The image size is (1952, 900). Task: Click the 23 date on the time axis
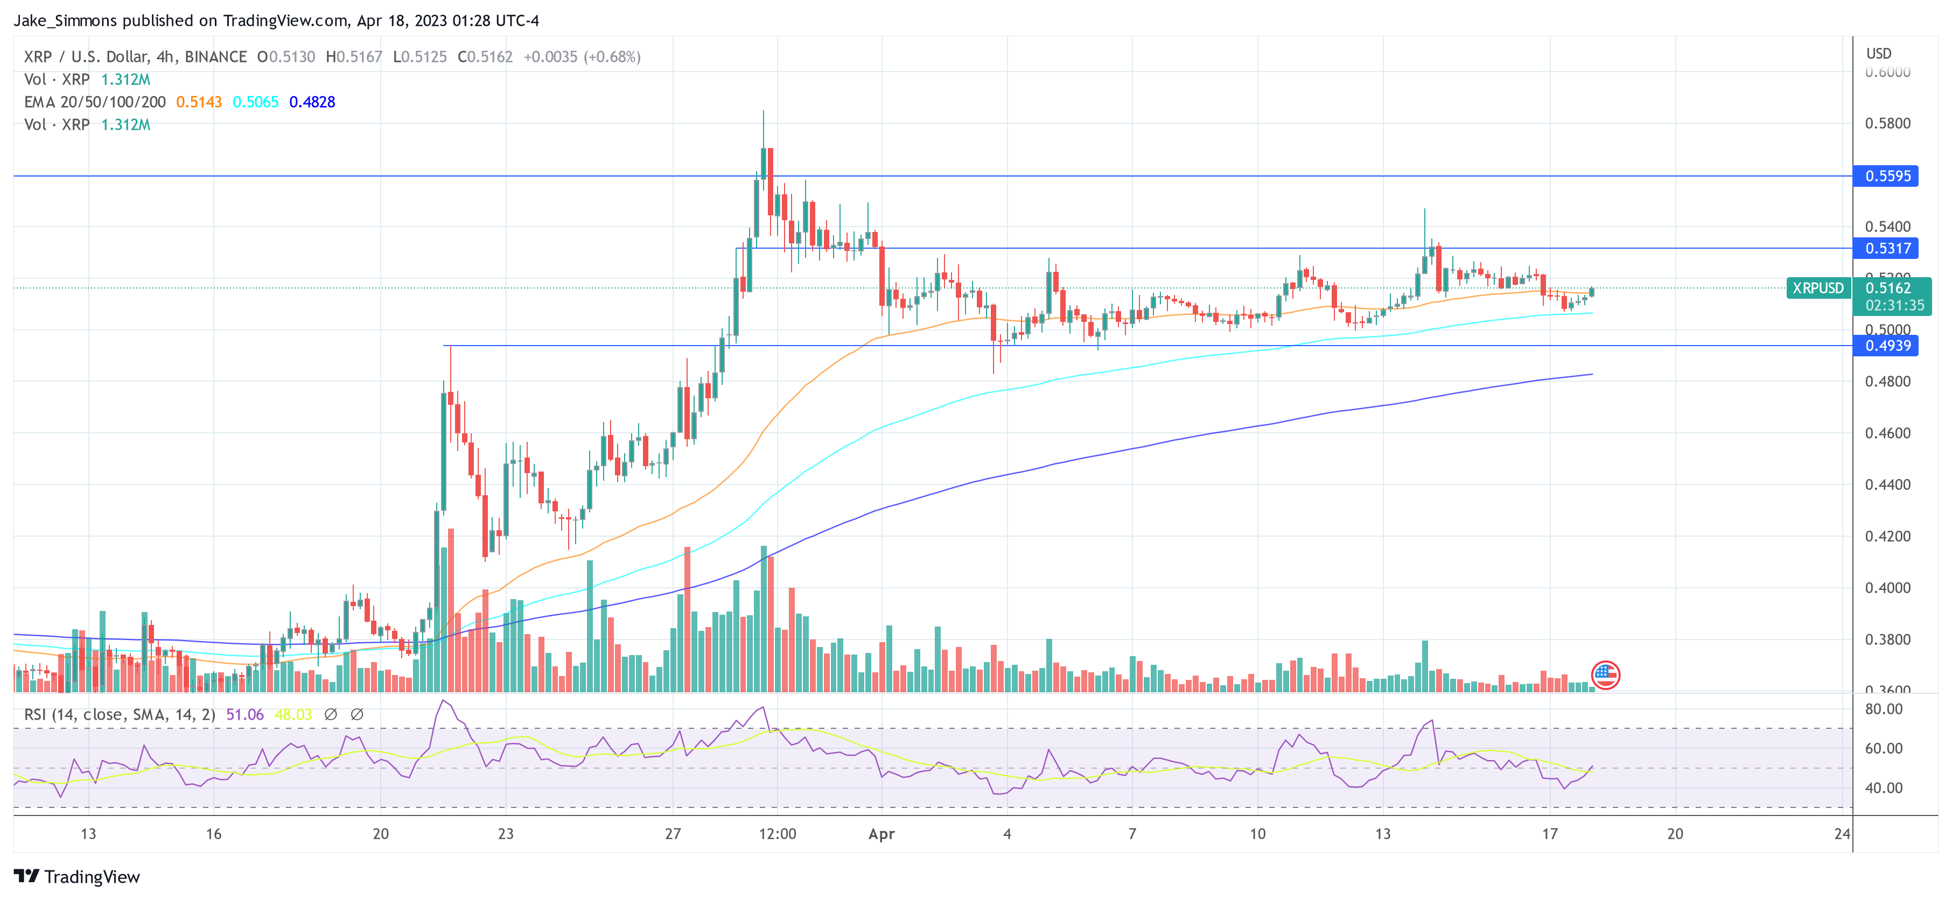(x=506, y=834)
